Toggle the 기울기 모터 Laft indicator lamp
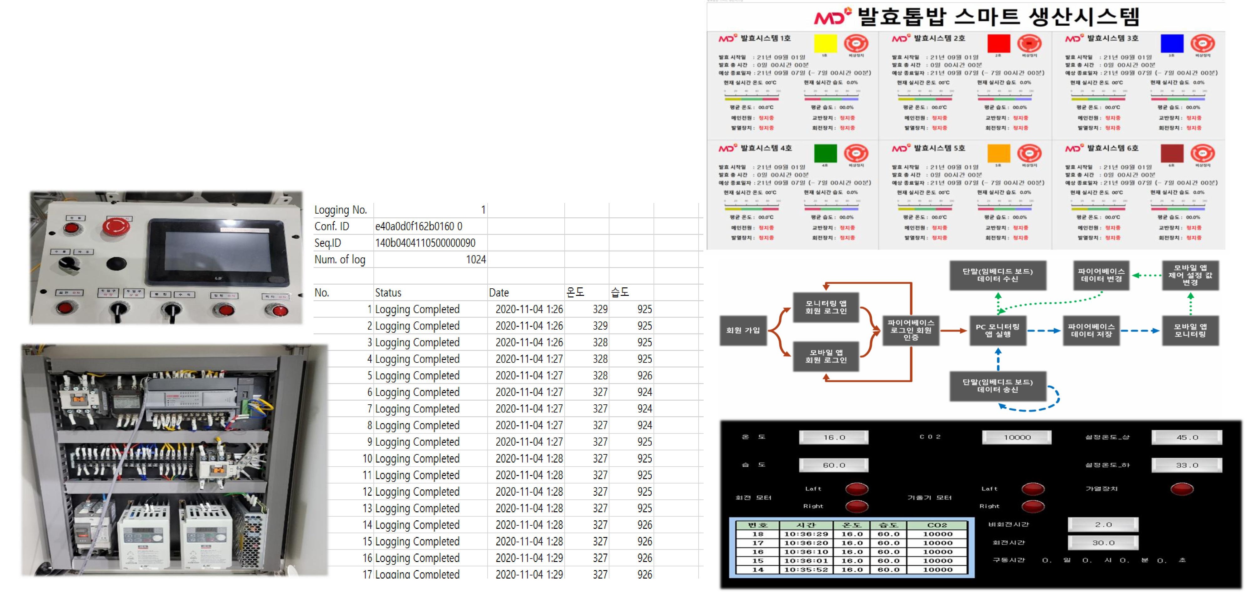The width and height of the screenshot is (1252, 592). [x=1033, y=488]
